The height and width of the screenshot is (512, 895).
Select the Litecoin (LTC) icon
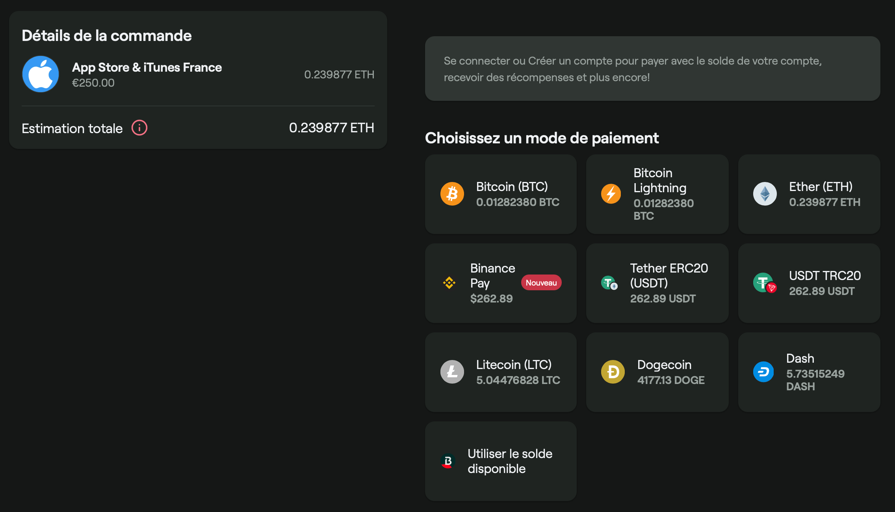pyautogui.click(x=452, y=371)
